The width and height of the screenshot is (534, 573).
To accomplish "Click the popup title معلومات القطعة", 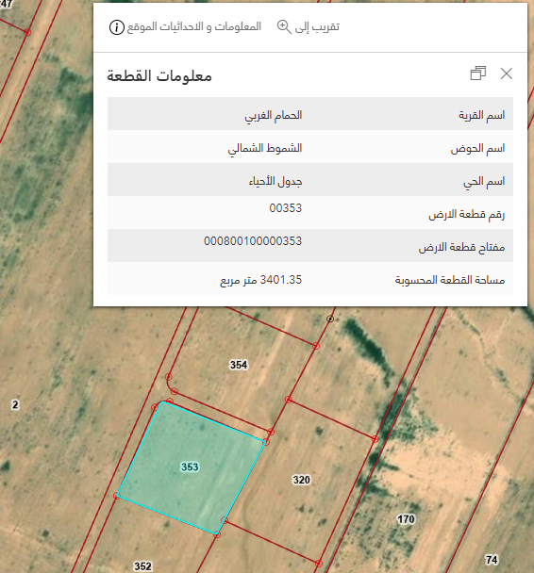I will pos(159,75).
